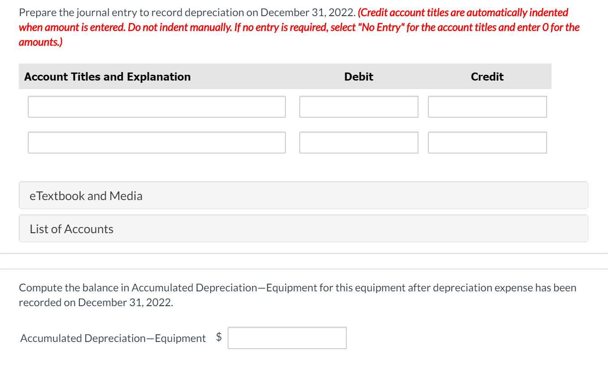Click the Accumulated Depreciation—Equipment dollar input box
This screenshot has height=367, width=608.
[x=287, y=338]
